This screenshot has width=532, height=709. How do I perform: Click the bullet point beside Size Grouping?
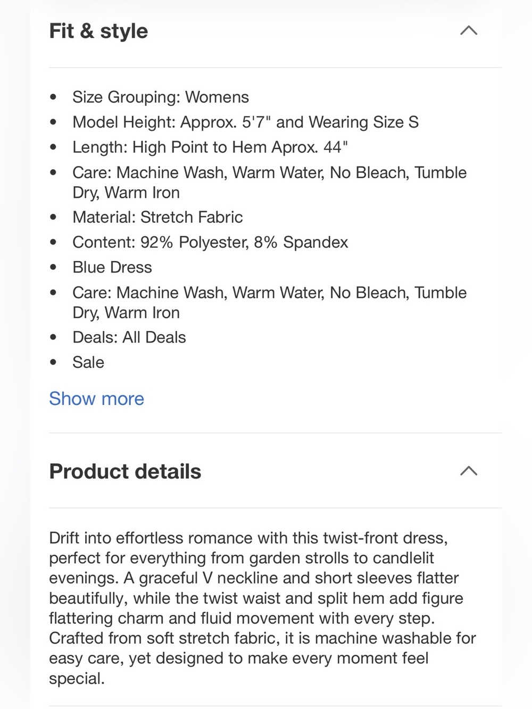[x=53, y=97]
